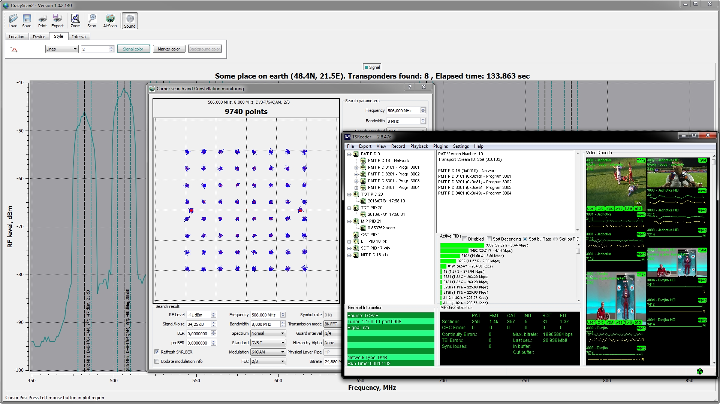Screen dimensions: 720x404
Task: Open the TSReader Help menu
Action: click(x=479, y=146)
